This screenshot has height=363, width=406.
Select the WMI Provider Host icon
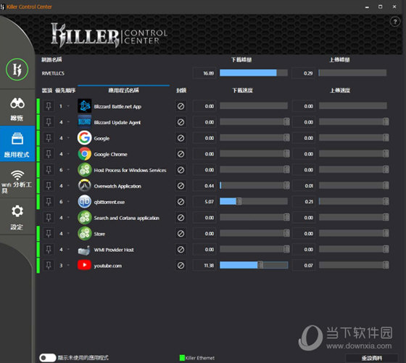click(x=84, y=250)
